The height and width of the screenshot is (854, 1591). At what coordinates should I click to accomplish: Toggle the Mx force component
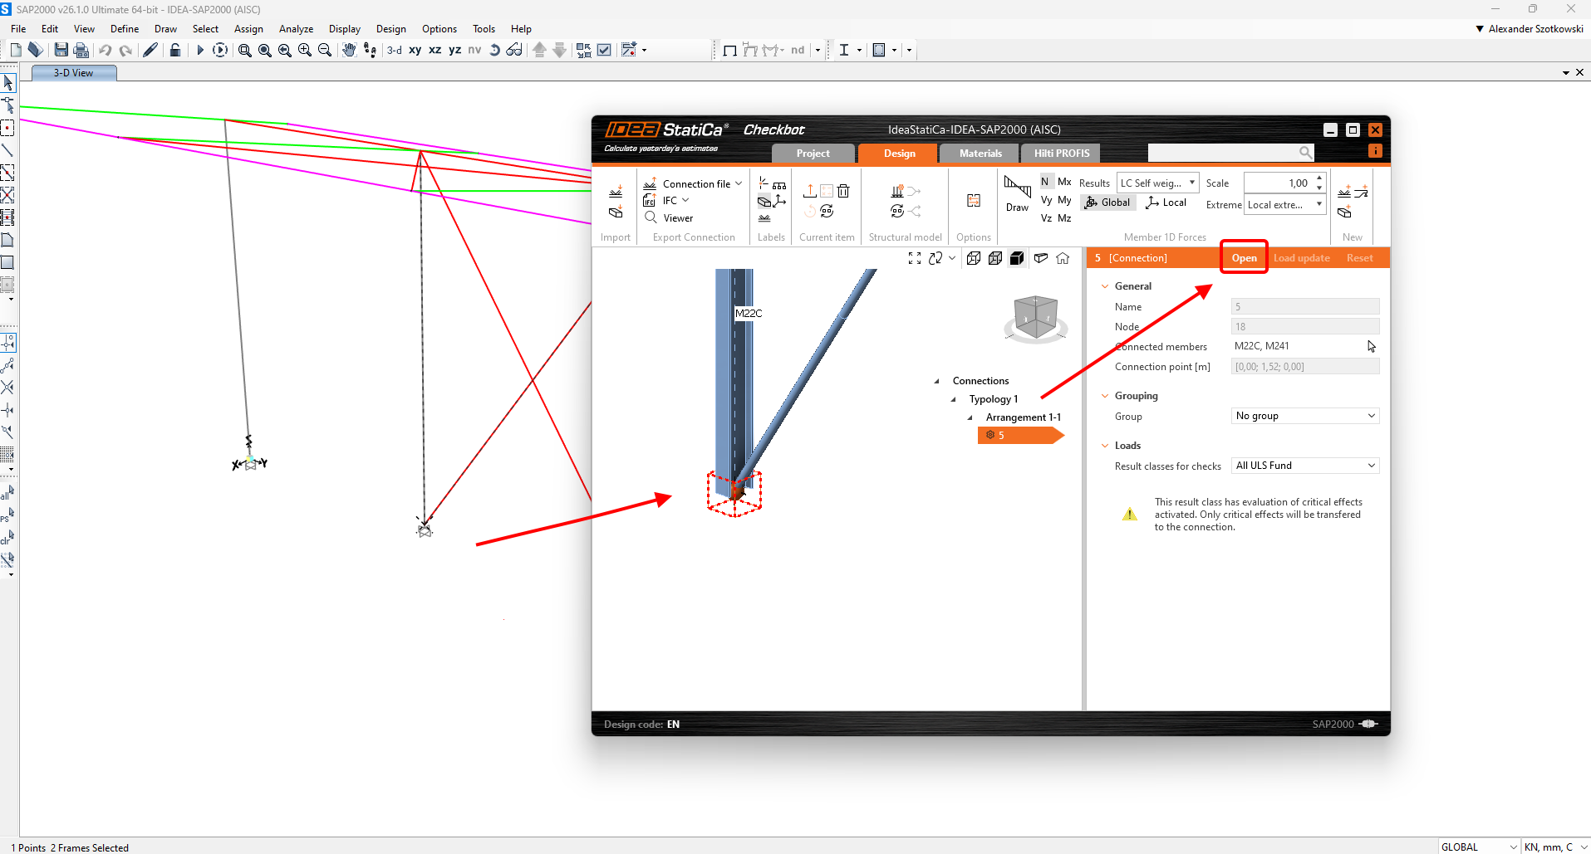[1064, 182]
